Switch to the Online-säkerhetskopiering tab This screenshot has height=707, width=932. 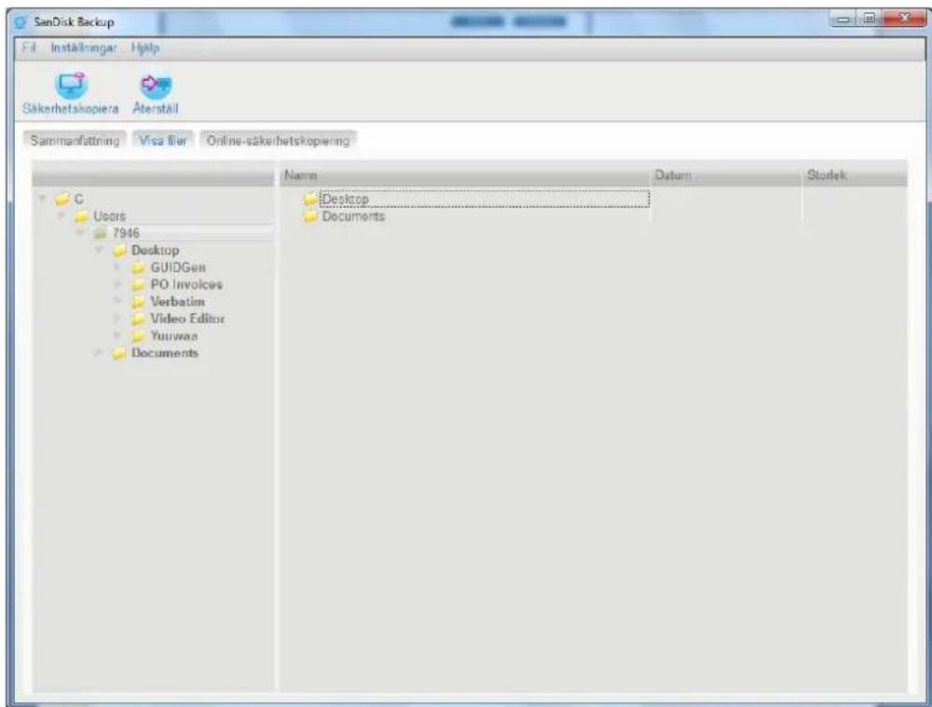278,141
